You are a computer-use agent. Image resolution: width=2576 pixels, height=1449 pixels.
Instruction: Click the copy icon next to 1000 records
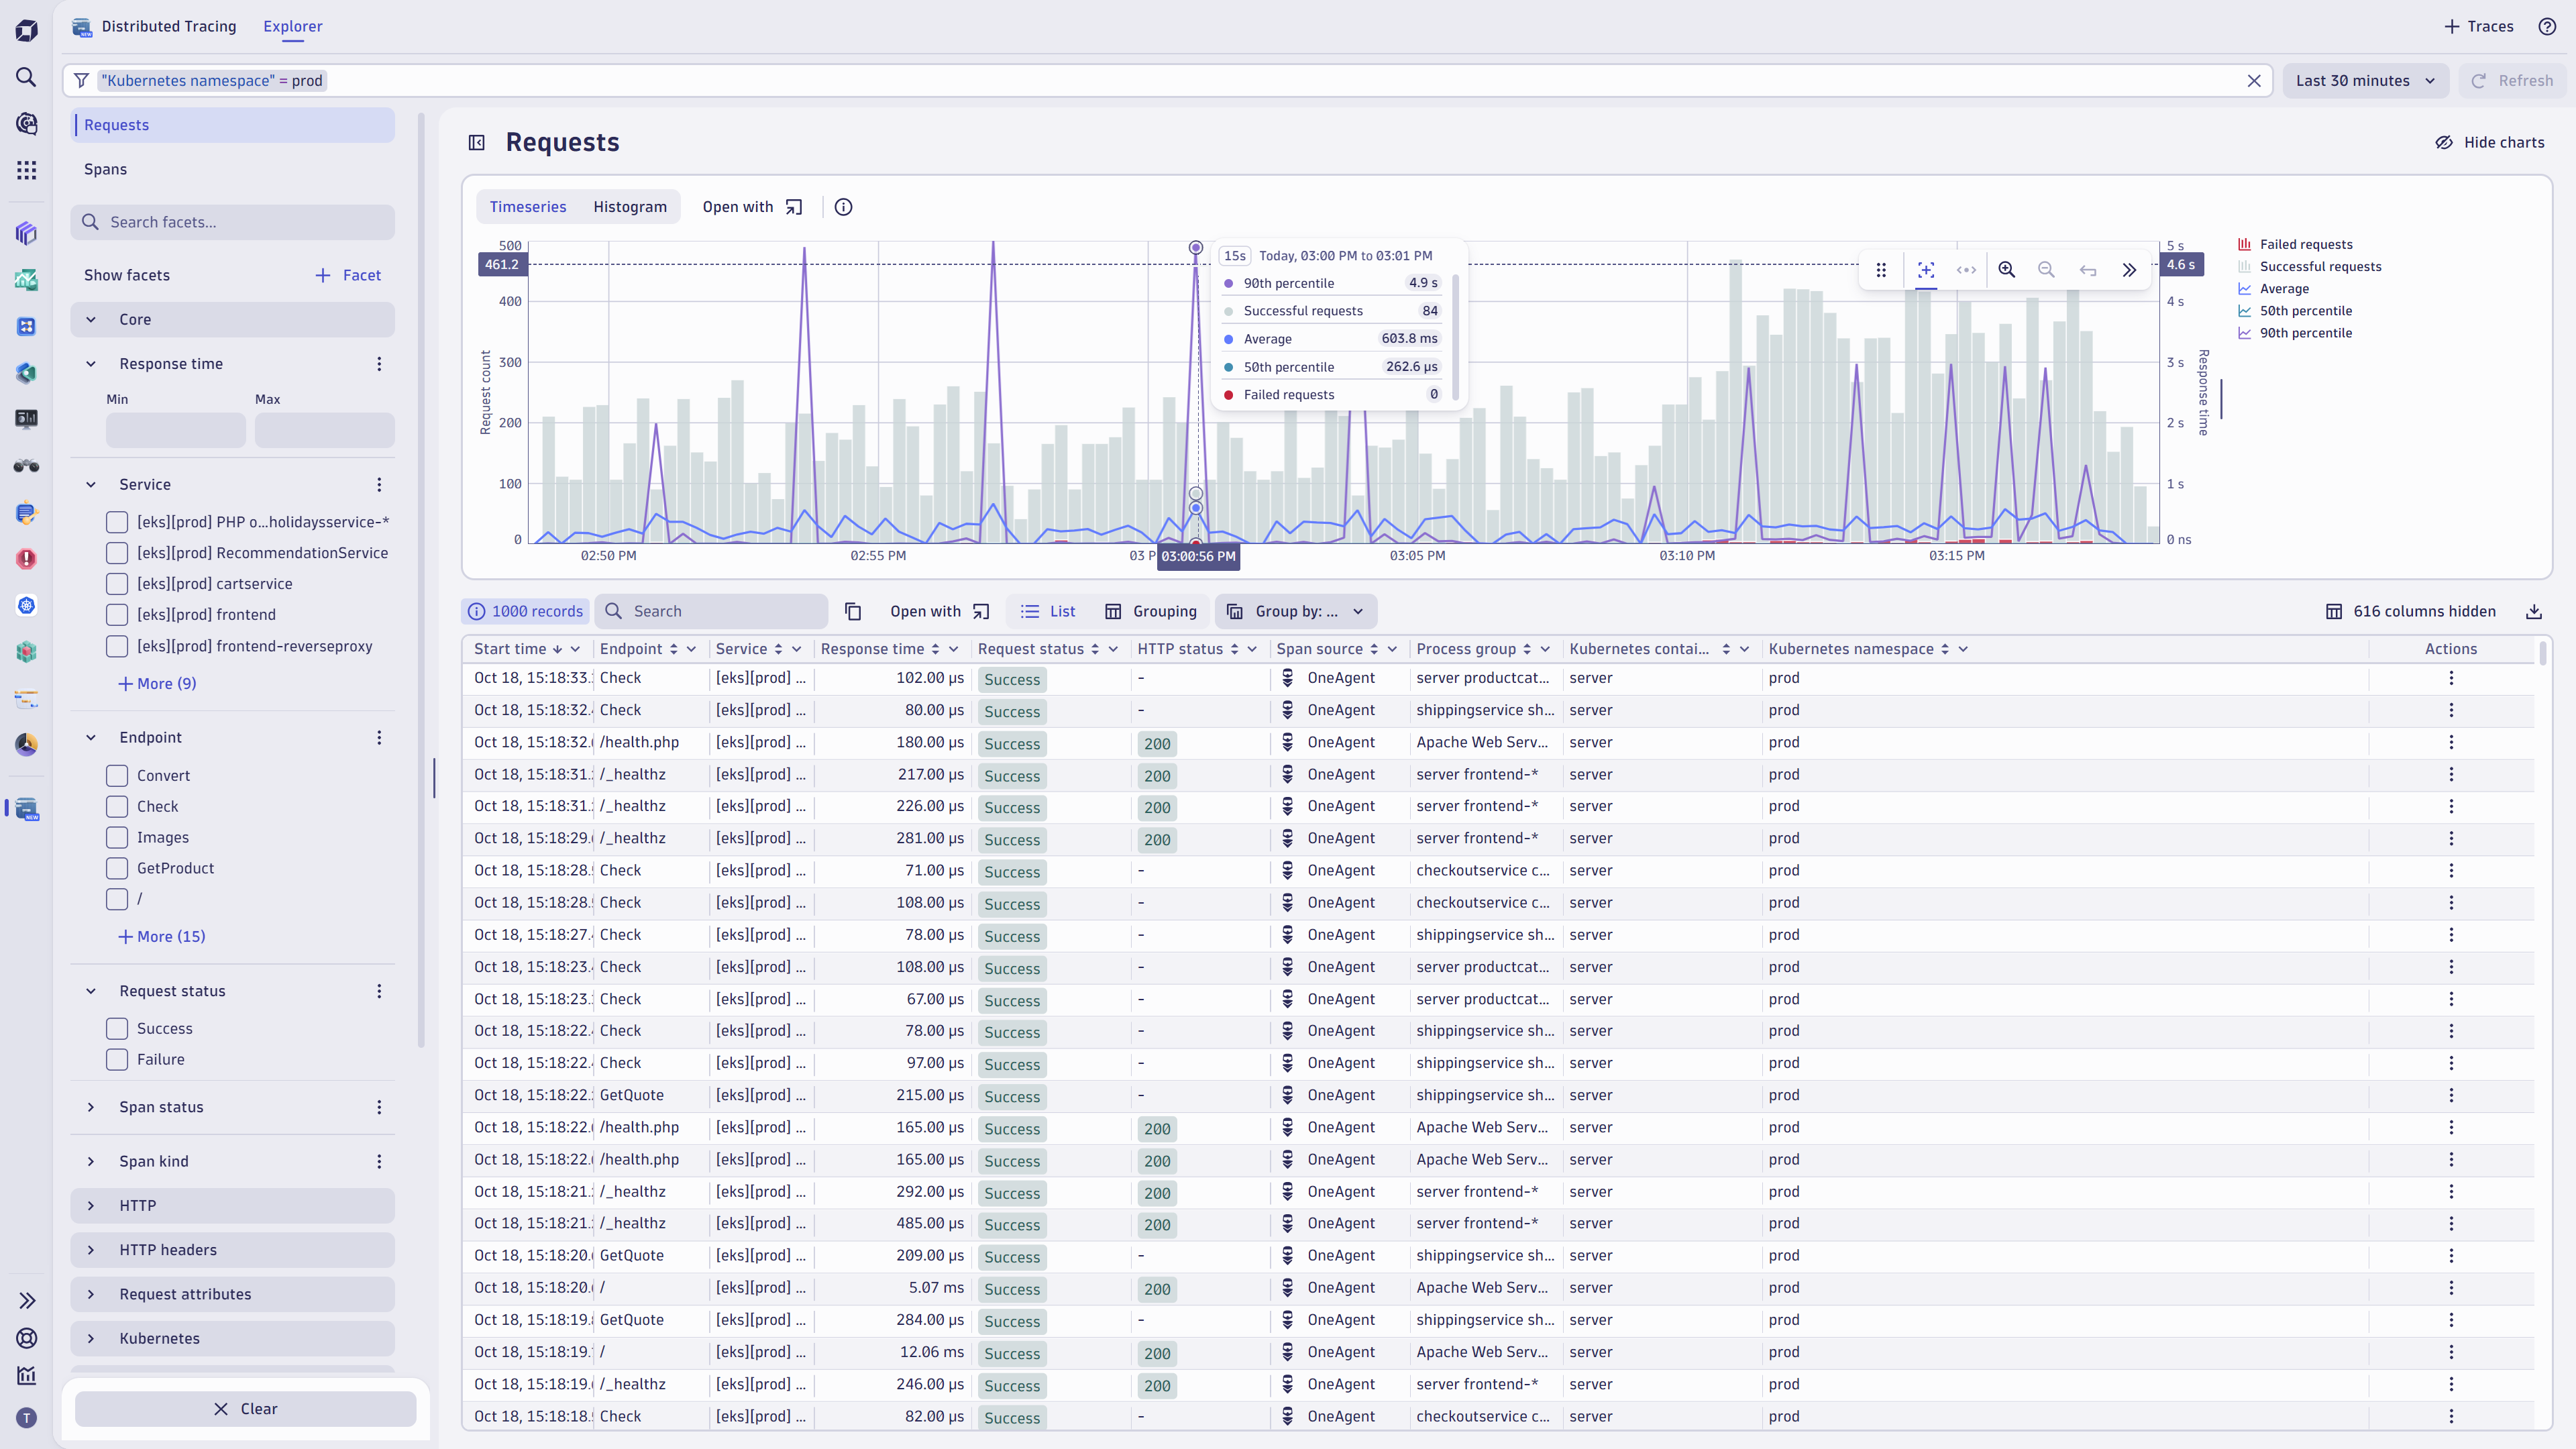pyautogui.click(x=853, y=611)
